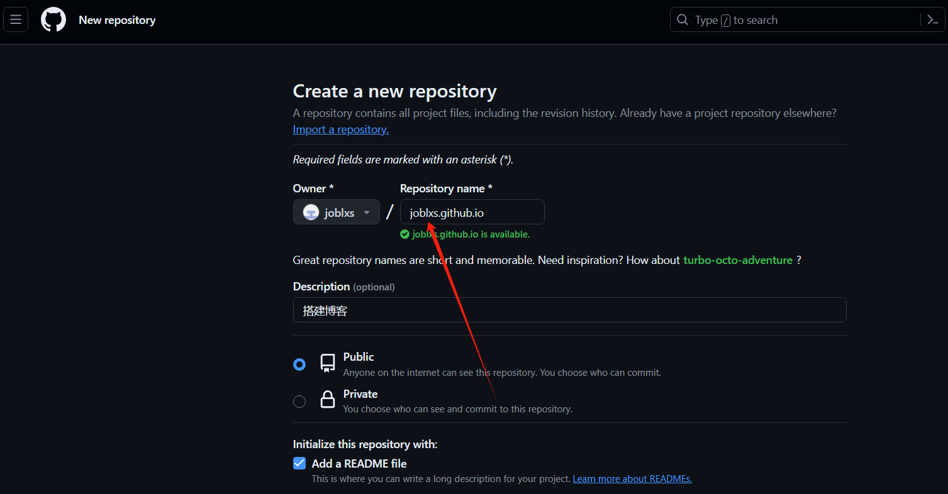Open Learn more about READMEs link
This screenshot has width=948, height=494.
632,479
